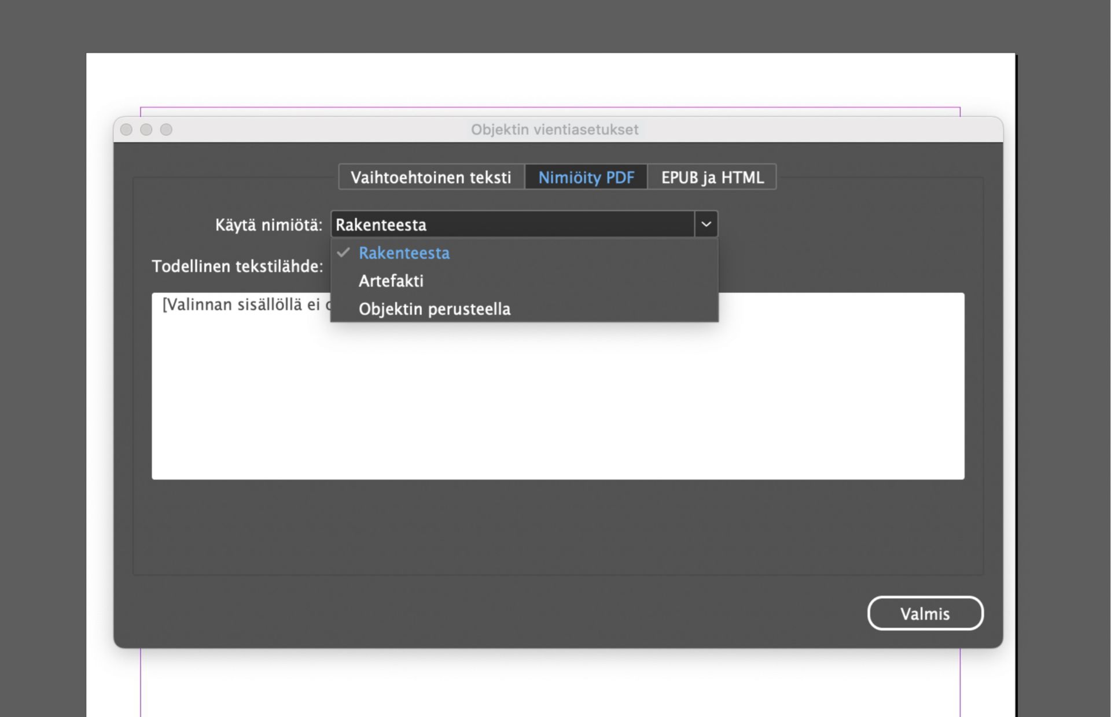Viewport: 1111px width, 717px height.
Task: Click the red window control circle
Action: 126,130
